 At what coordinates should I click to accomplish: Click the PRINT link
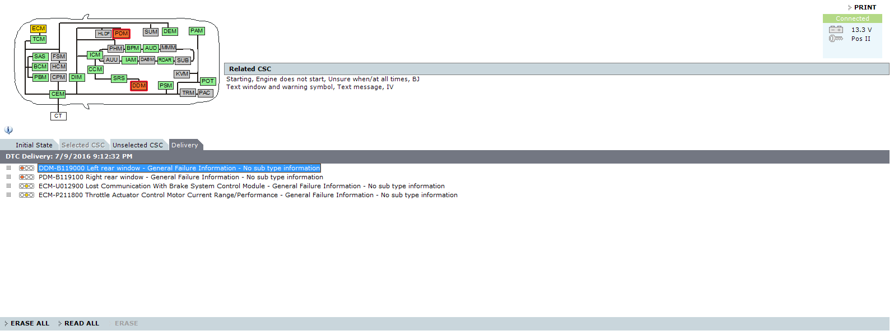[864, 7]
